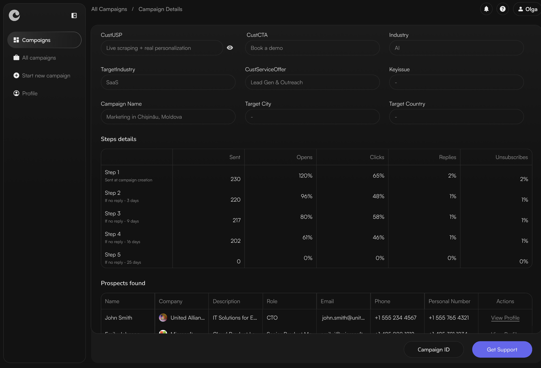Go to All Campaigns breadcrumb
The image size is (541, 368).
click(109, 9)
